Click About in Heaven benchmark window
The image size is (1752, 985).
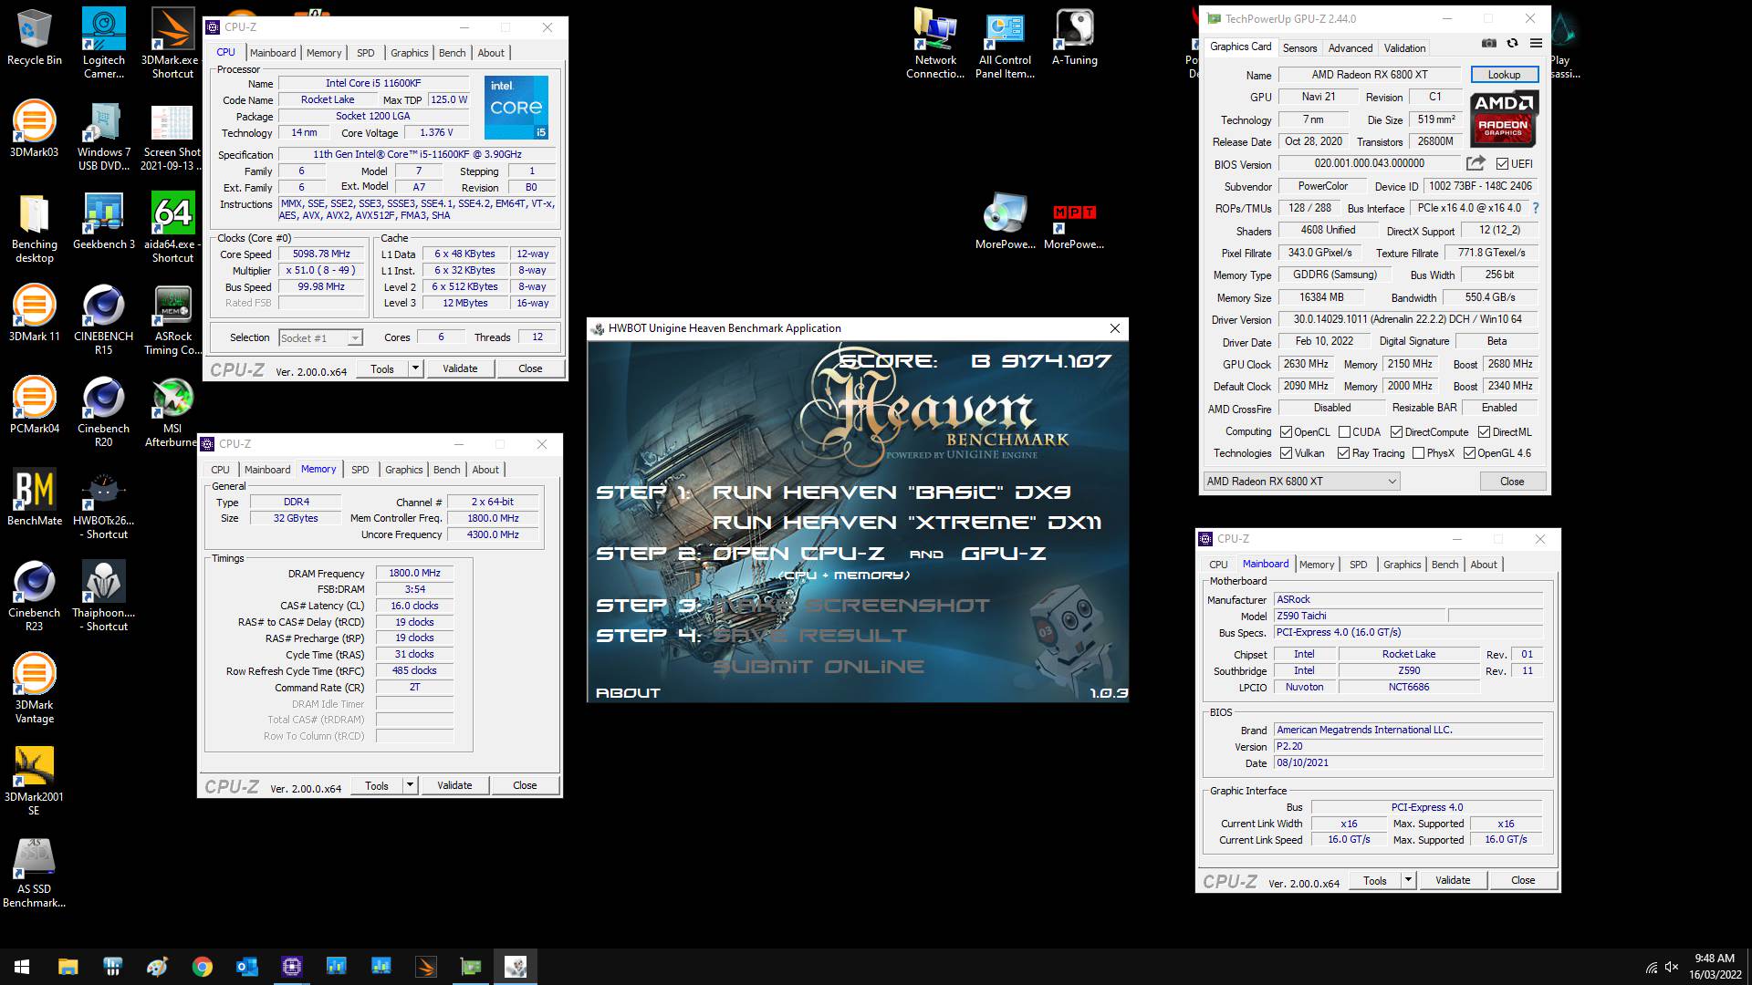click(x=628, y=693)
